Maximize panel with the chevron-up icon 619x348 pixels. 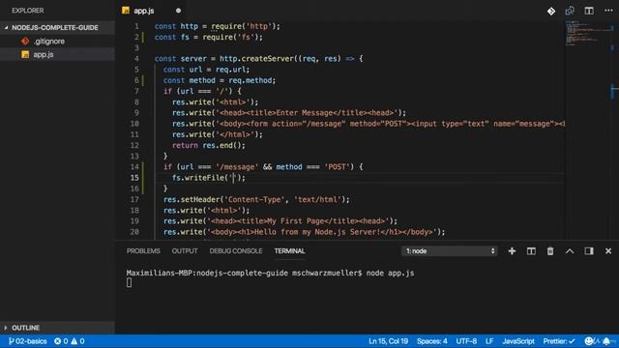pyautogui.click(x=570, y=251)
